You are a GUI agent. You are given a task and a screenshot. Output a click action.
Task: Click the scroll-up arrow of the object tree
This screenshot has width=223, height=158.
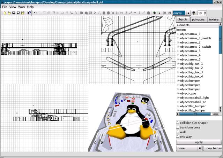[220, 24]
